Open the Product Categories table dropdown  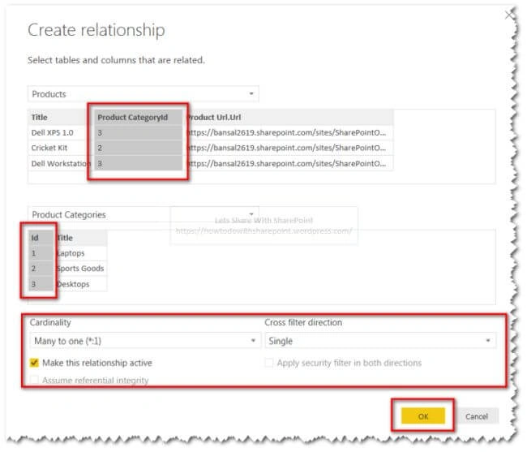pyautogui.click(x=144, y=214)
